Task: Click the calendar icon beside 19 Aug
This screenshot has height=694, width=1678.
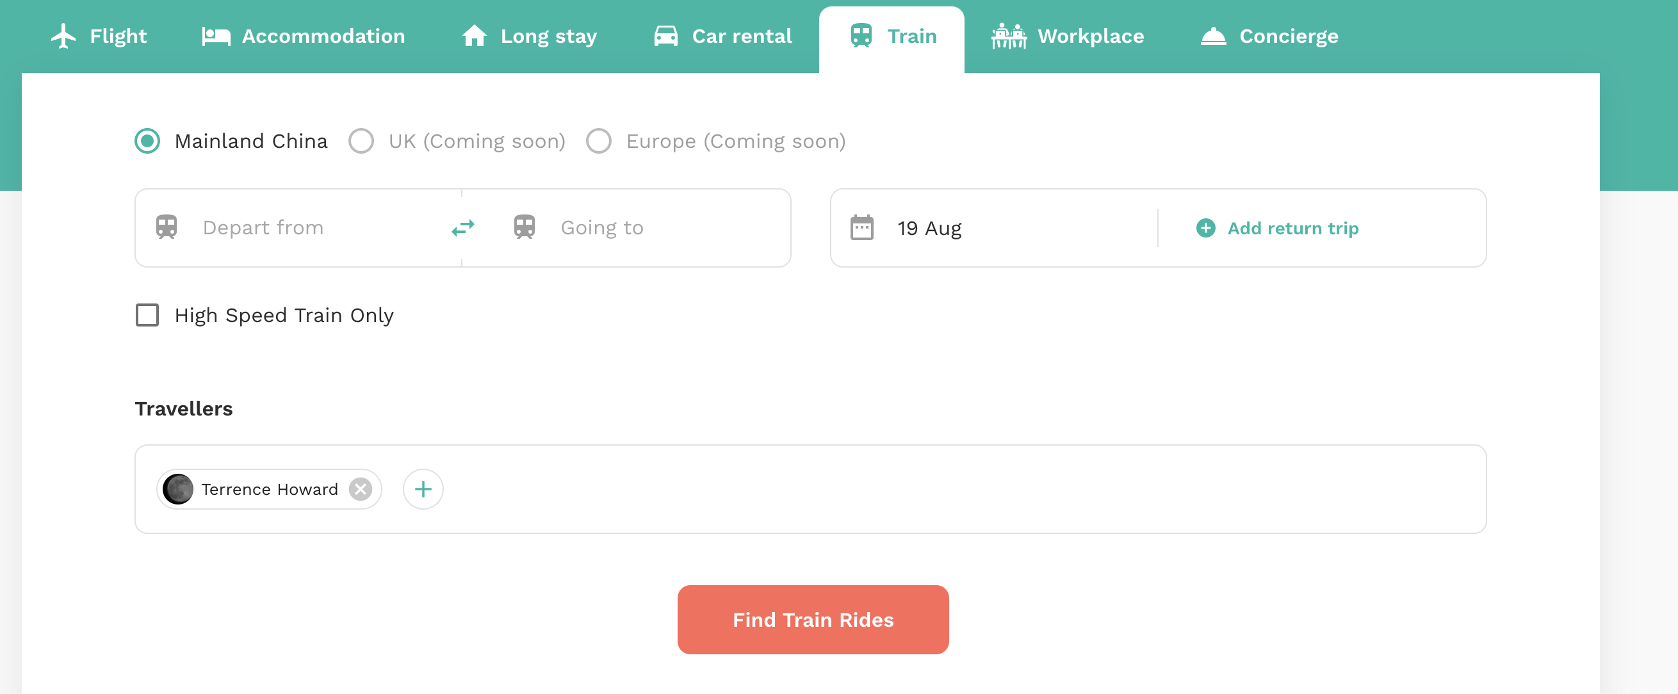Action: [861, 228]
